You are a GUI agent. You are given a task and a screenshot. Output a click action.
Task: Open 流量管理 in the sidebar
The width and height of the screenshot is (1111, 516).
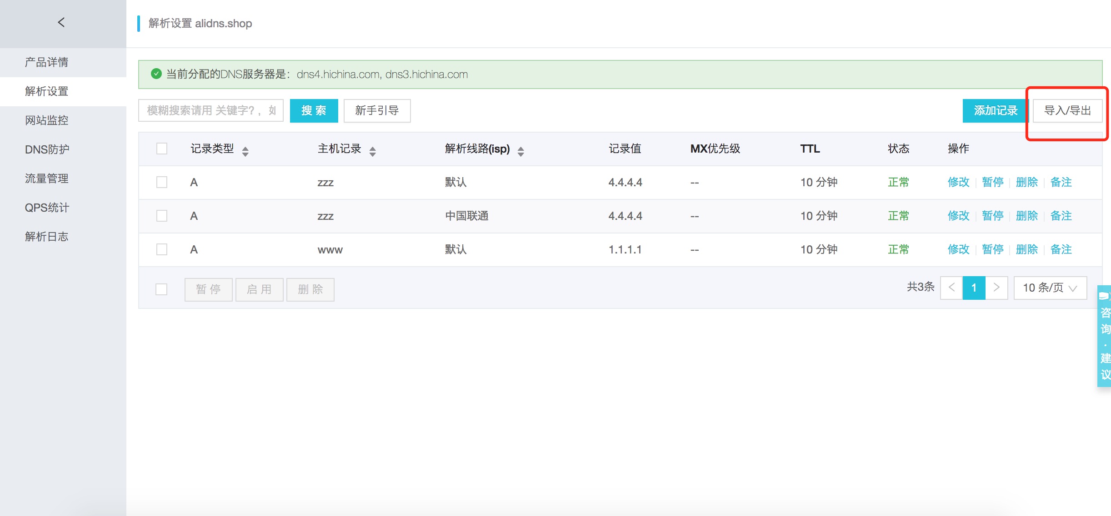pos(63,179)
